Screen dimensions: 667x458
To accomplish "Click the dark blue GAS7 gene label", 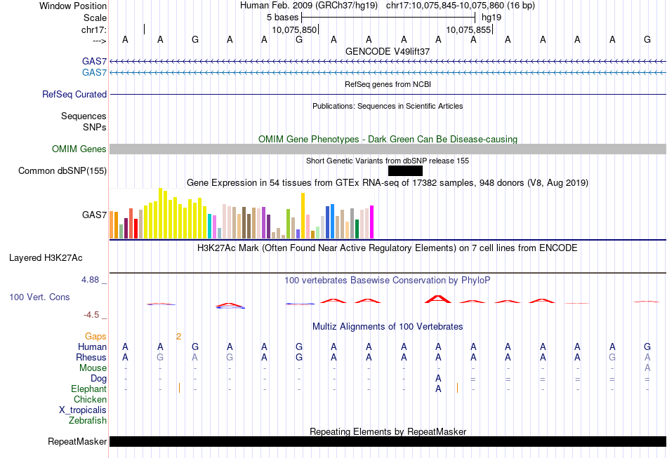I will 95,62.
